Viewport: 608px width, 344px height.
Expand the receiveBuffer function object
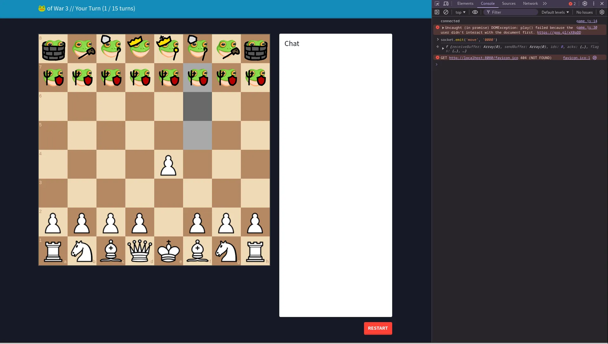click(443, 48)
